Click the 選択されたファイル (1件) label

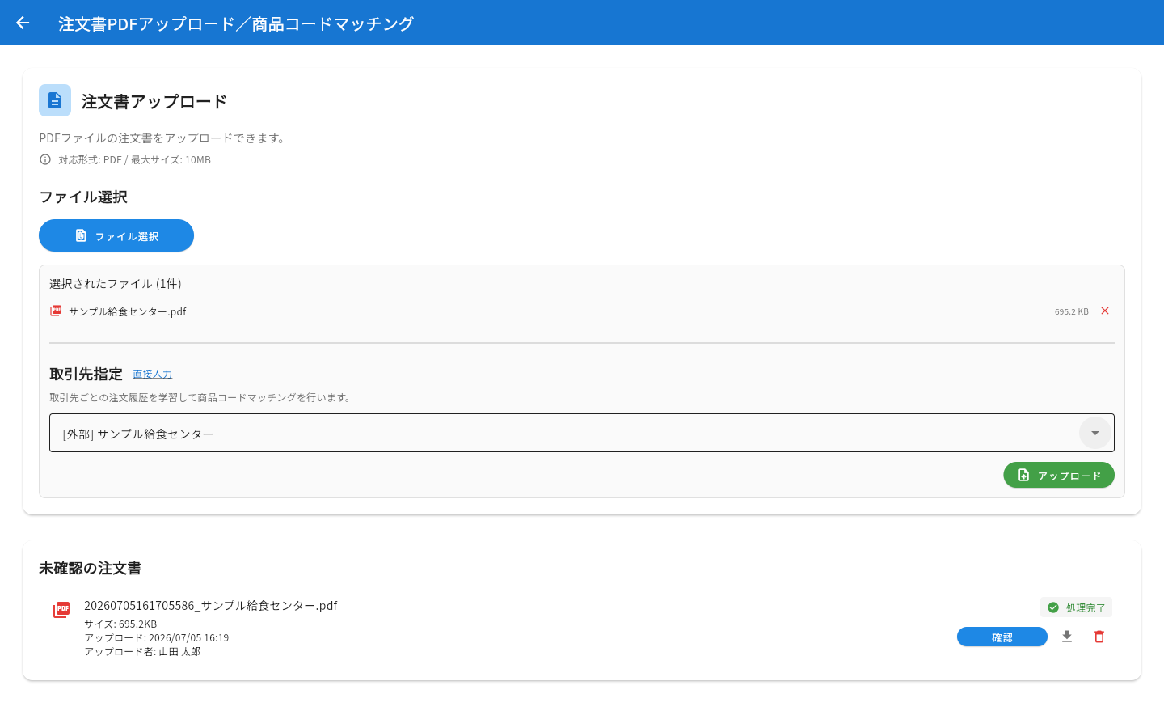[116, 283]
